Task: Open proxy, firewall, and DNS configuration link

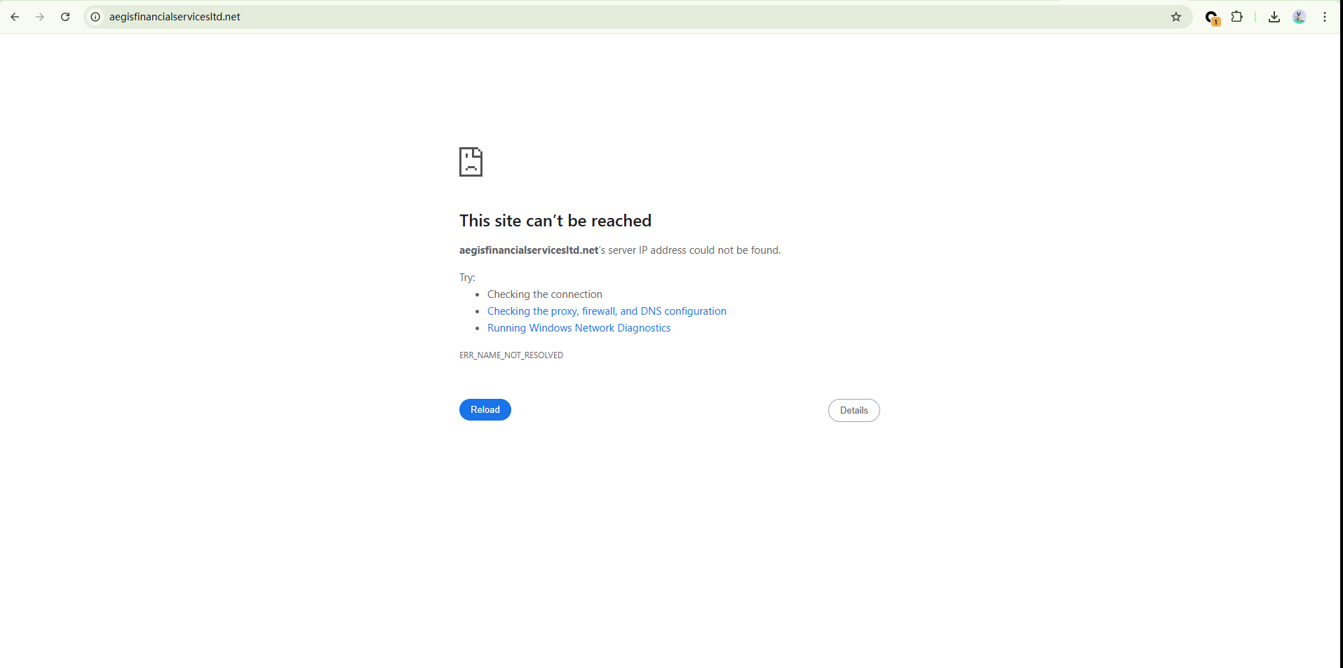Action: click(607, 311)
